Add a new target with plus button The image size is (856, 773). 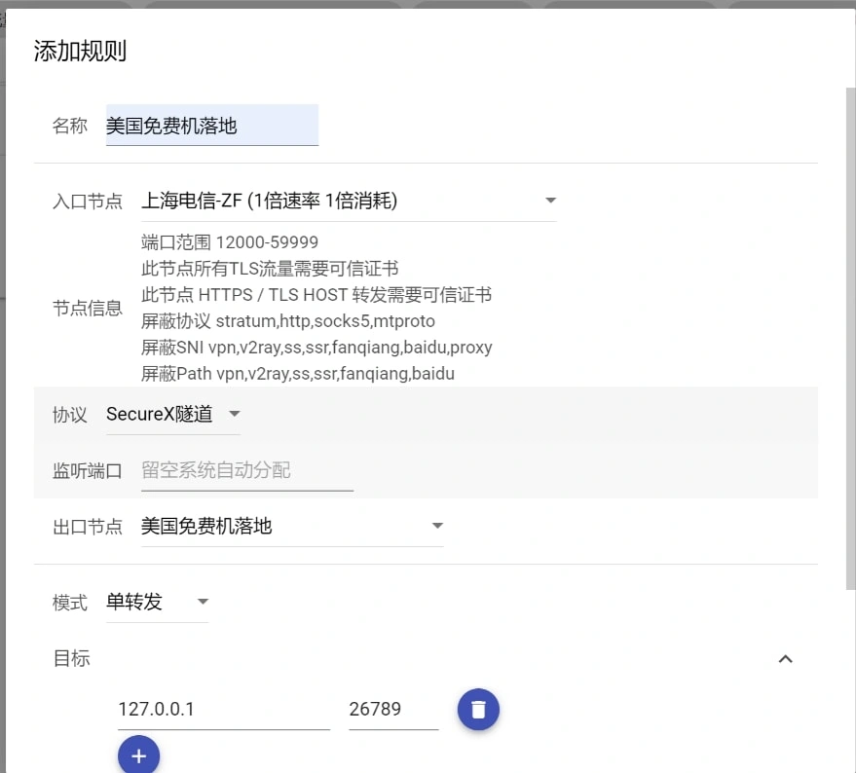[138, 755]
